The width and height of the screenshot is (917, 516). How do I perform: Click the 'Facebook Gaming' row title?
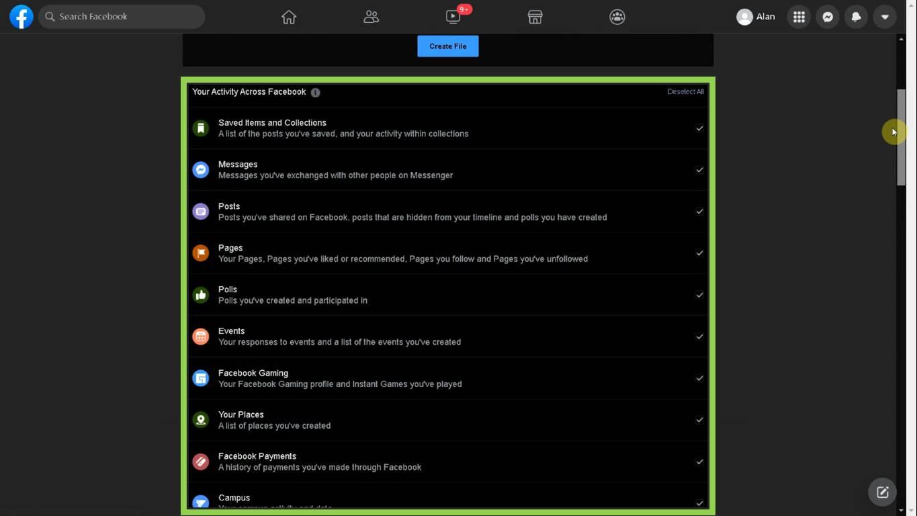[253, 373]
